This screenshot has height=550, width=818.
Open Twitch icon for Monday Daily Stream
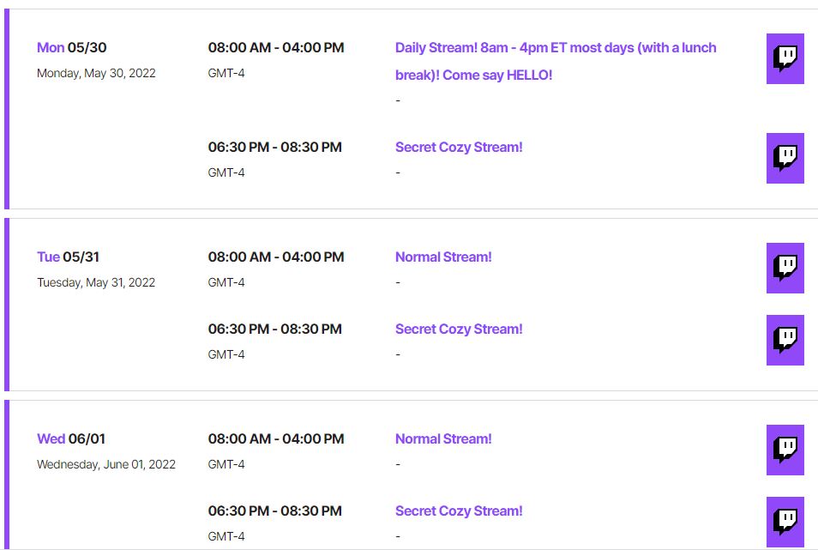[x=785, y=58]
